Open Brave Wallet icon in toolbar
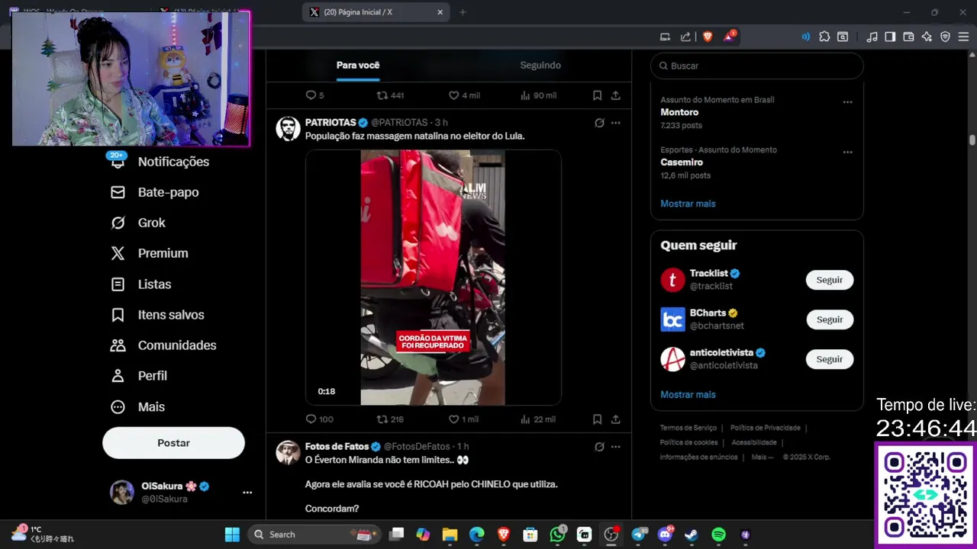Viewport: 977px width, 549px height. [x=908, y=36]
